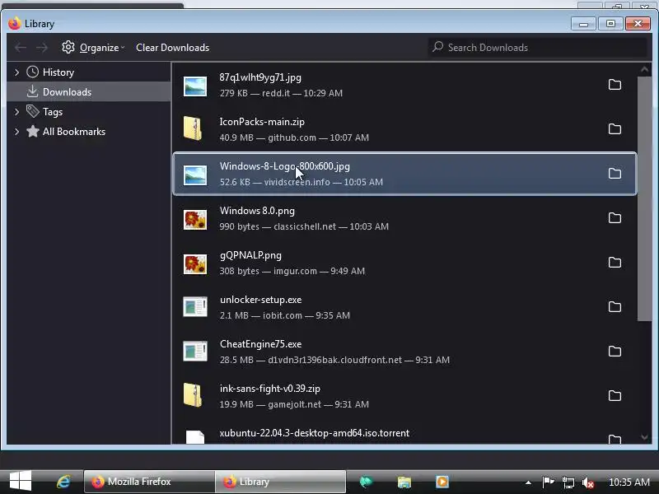The image size is (659, 494).
Task: Show unlocker-setup.exe in its folder
Action: pyautogui.click(x=615, y=306)
